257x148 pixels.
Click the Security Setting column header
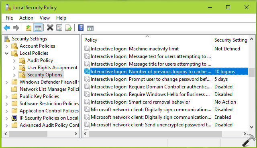(x=230, y=40)
